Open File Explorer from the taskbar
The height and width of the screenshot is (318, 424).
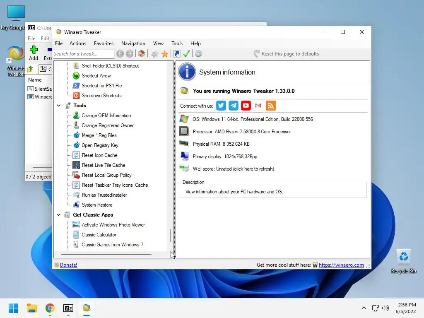click(x=31, y=308)
